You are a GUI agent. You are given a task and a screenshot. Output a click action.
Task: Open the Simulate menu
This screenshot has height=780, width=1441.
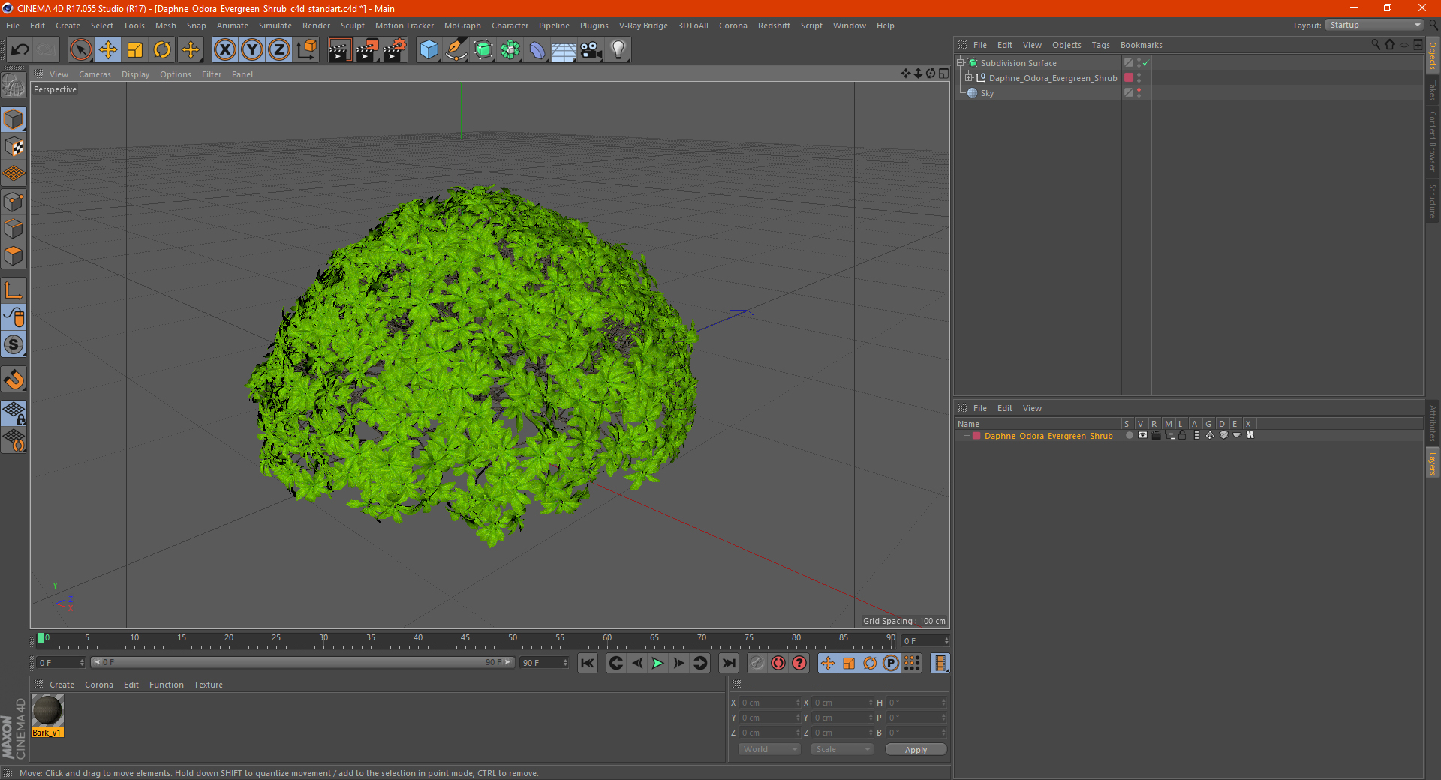click(x=275, y=25)
